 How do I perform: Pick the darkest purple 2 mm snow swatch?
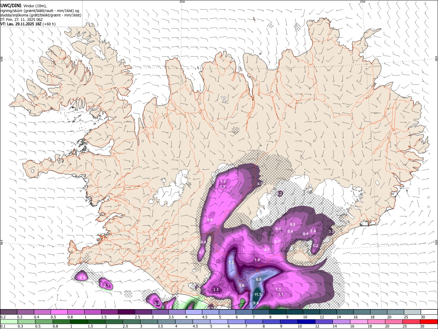point(126,312)
